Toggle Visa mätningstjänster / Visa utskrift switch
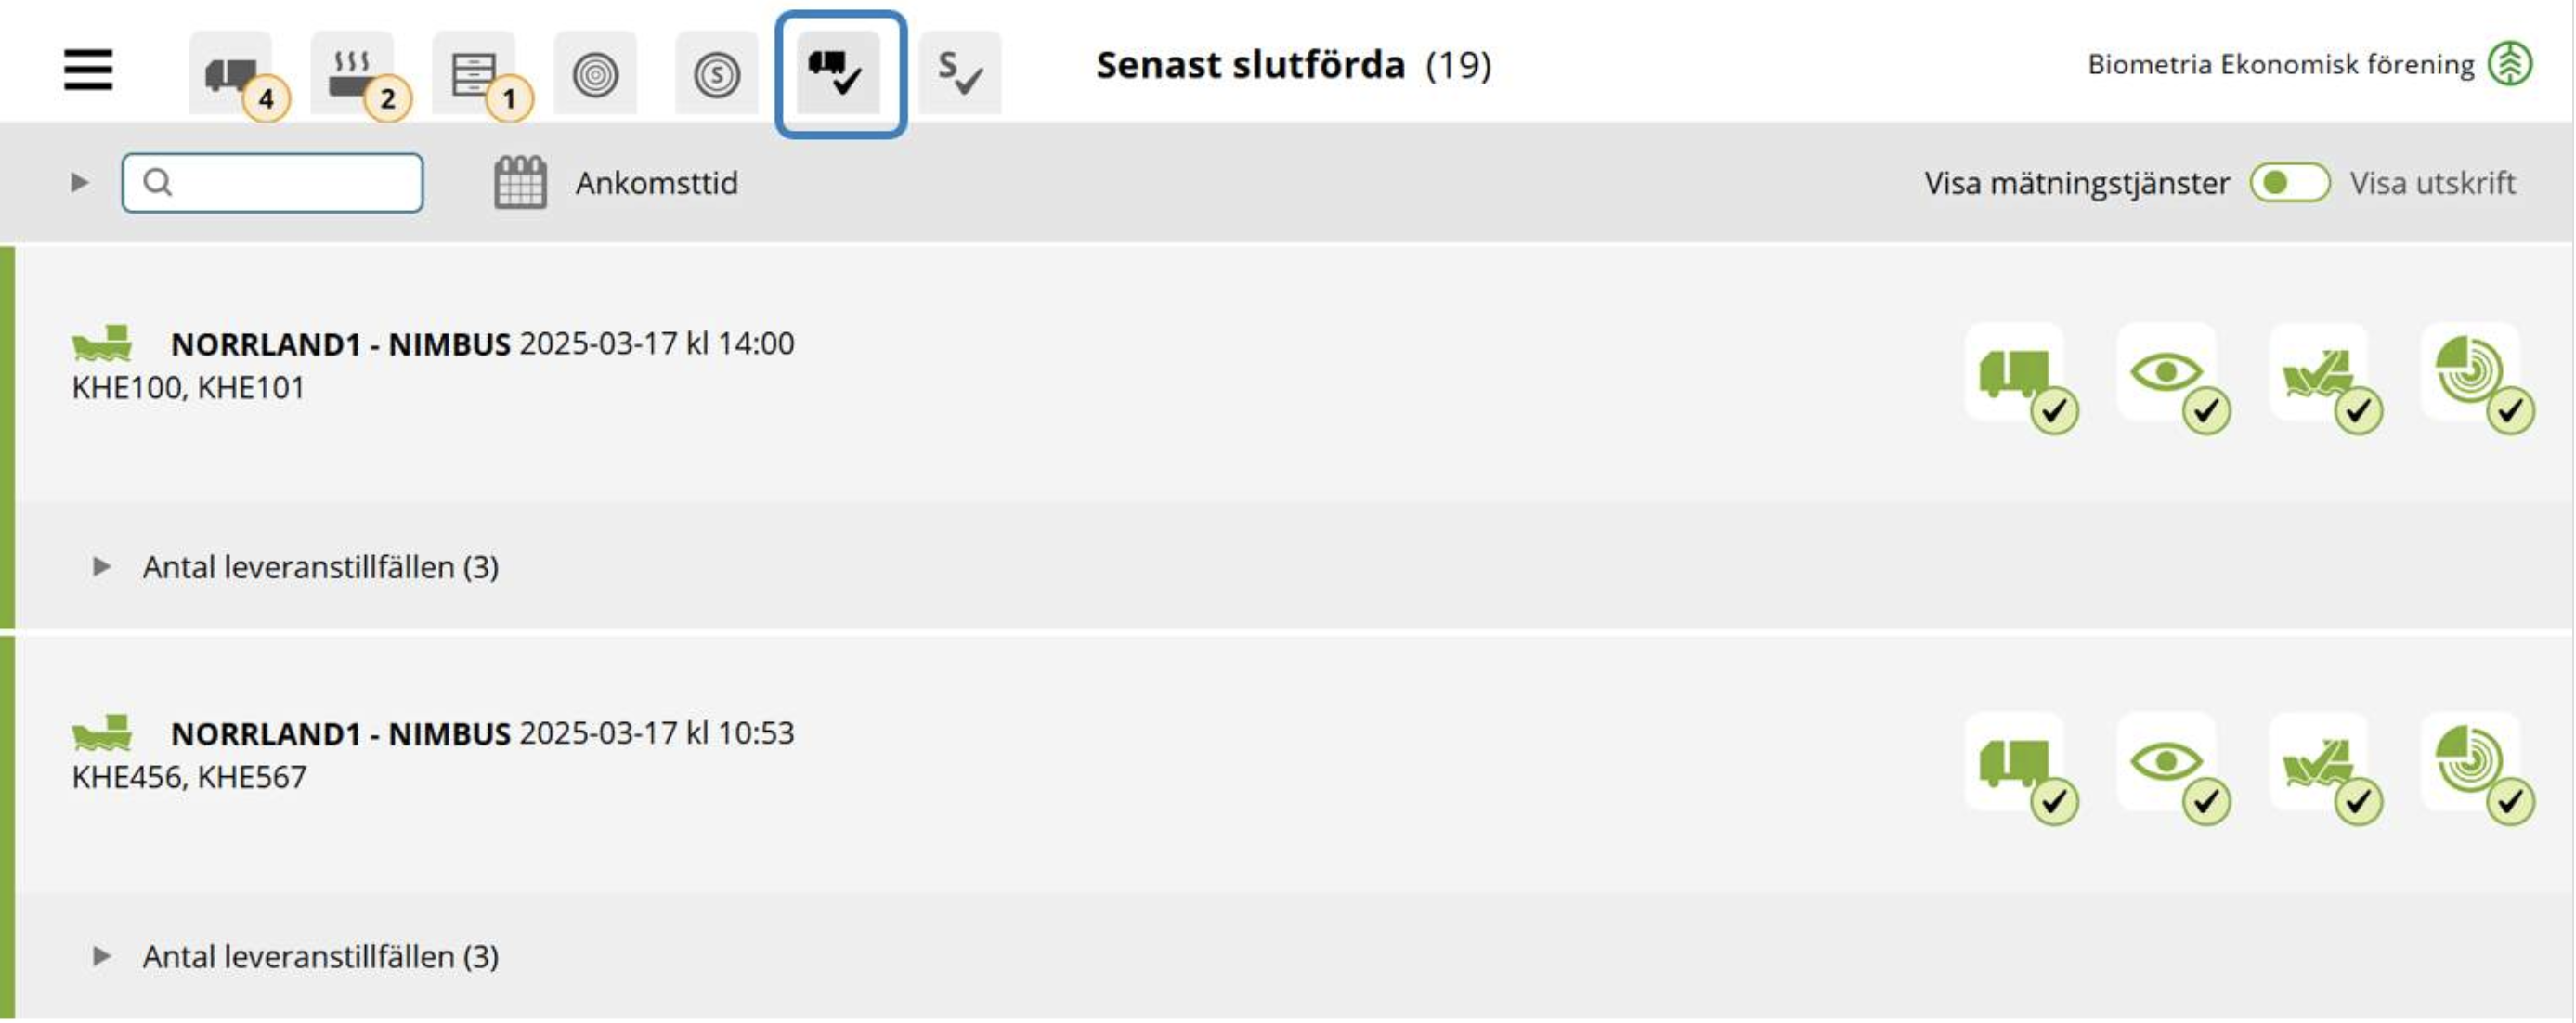Screen dimensions: 2576x1023 [2289, 183]
